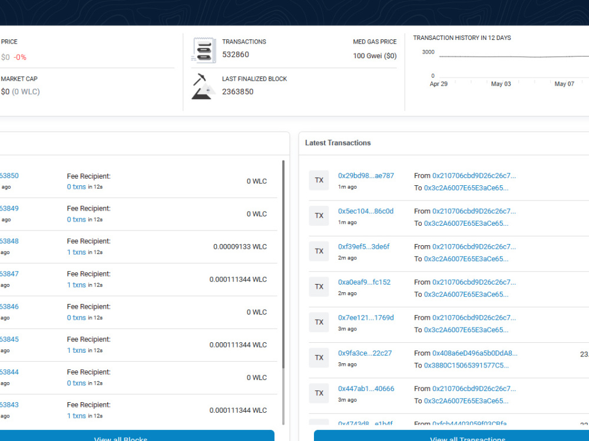Select med gas price value 100 Gwei

pyautogui.click(x=375, y=56)
